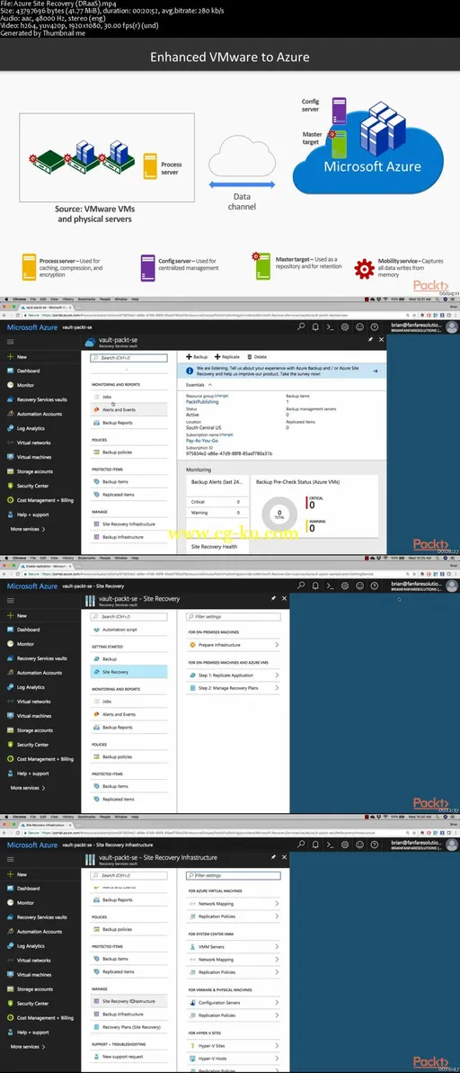Image resolution: width=460 pixels, height=1073 pixels.
Task: Open chevron beside Step 1: Replicate Application
Action: pos(277,675)
